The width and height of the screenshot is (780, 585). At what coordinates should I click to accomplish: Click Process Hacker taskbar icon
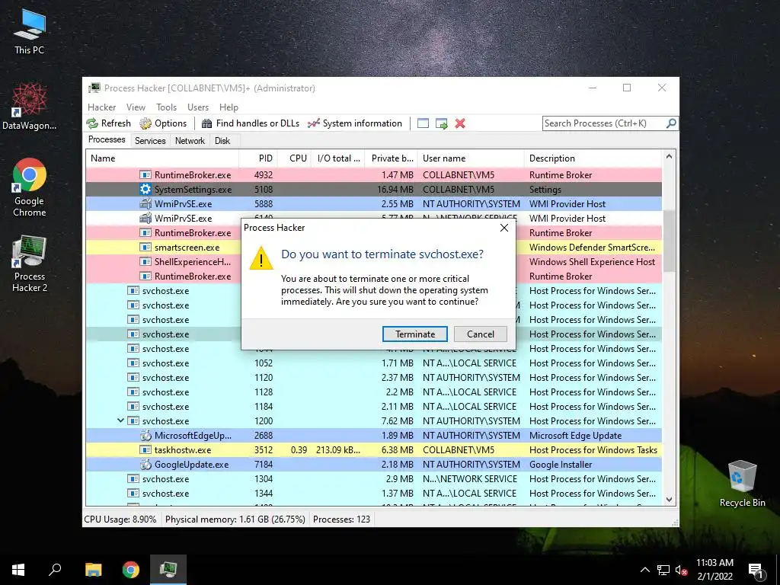point(168,570)
